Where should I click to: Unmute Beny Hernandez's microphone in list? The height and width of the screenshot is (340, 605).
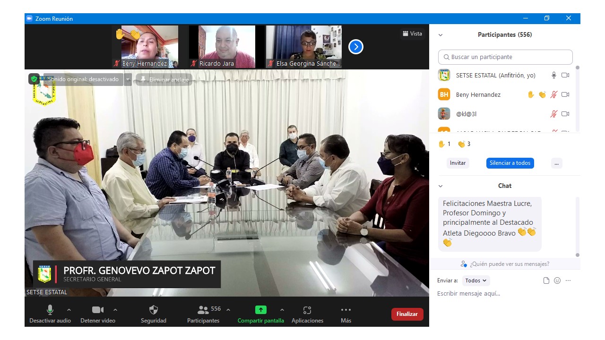click(553, 94)
